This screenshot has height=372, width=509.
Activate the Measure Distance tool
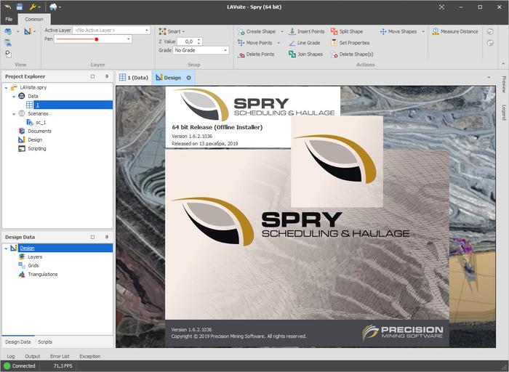click(x=455, y=31)
